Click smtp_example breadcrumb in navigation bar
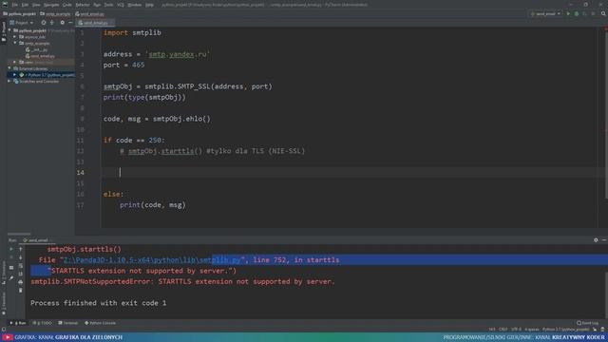Image resolution: width=608 pixels, height=342 pixels. (x=56, y=14)
